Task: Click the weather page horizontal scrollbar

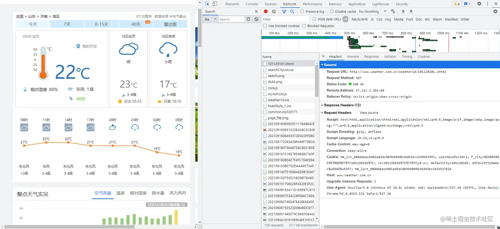Action: click(69, 227)
